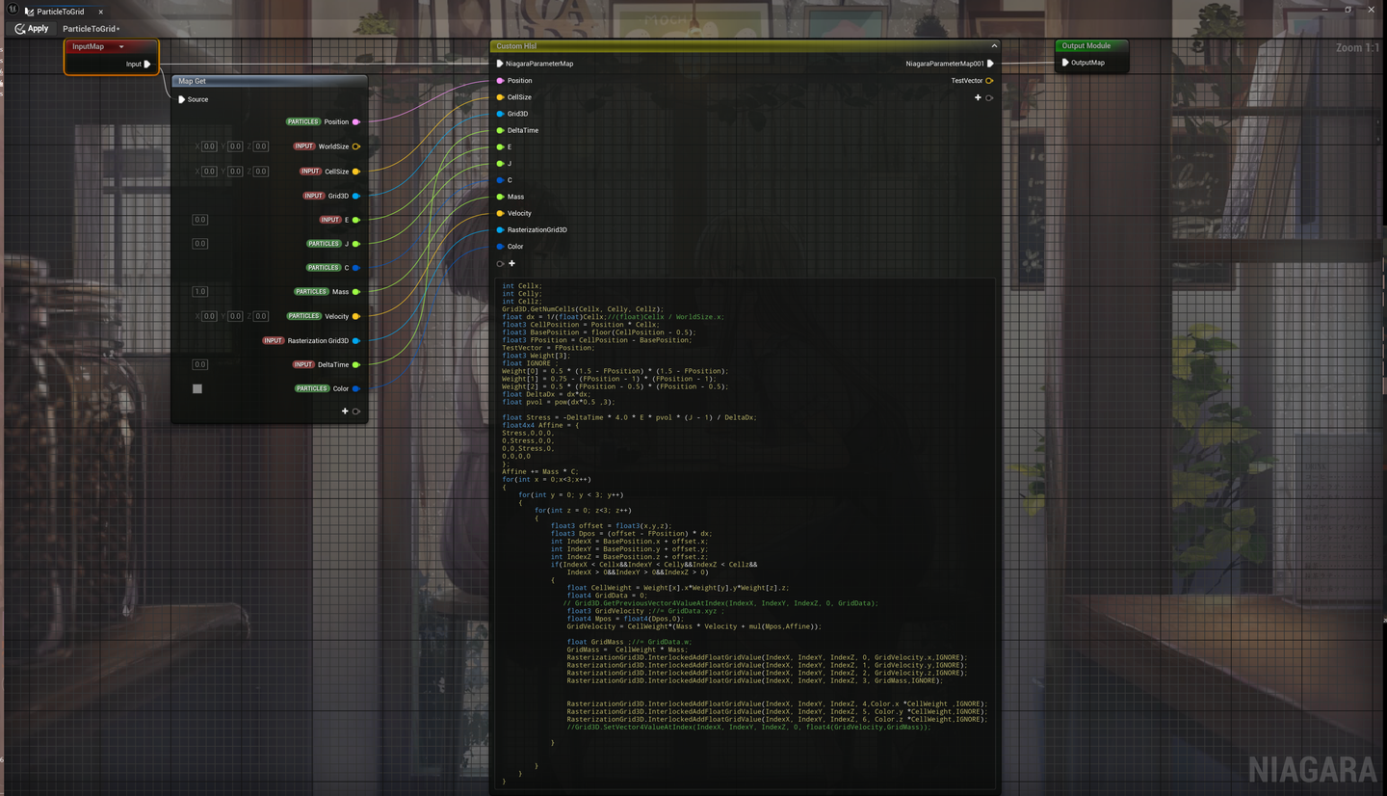The image size is (1387, 796).
Task: Open the InputMap node dropdown arrow
Action: click(121, 46)
